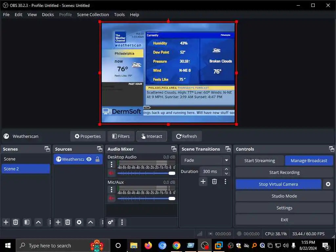
Task: Open Filters for Weatherscan source
Action: pyautogui.click(x=121, y=136)
